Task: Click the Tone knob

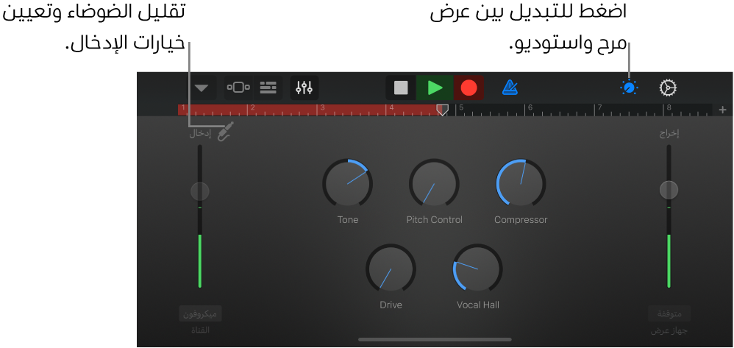Action: click(347, 184)
